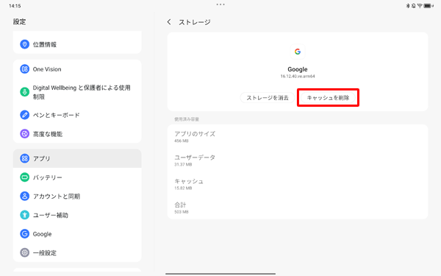Tap the Bluetooth status icon
Image resolution: width=441 pixels, height=276 pixels.
(x=408, y=6)
